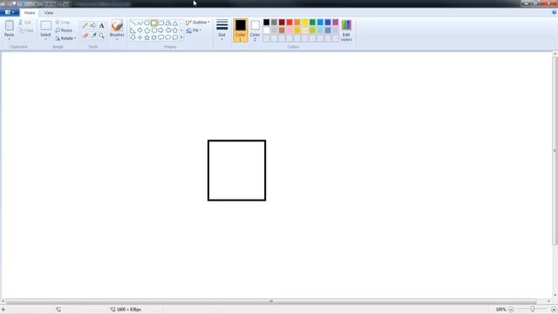Choose the Curve shape
This screenshot has height=314, width=558.
click(x=139, y=24)
